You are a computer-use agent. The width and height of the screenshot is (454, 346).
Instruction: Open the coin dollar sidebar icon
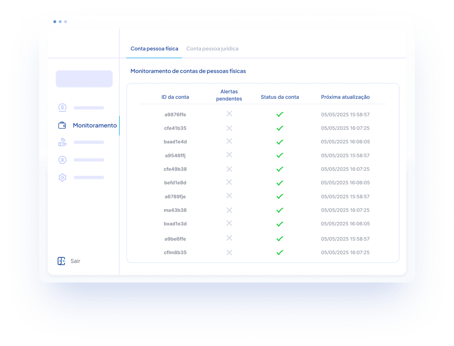pyautogui.click(x=62, y=108)
